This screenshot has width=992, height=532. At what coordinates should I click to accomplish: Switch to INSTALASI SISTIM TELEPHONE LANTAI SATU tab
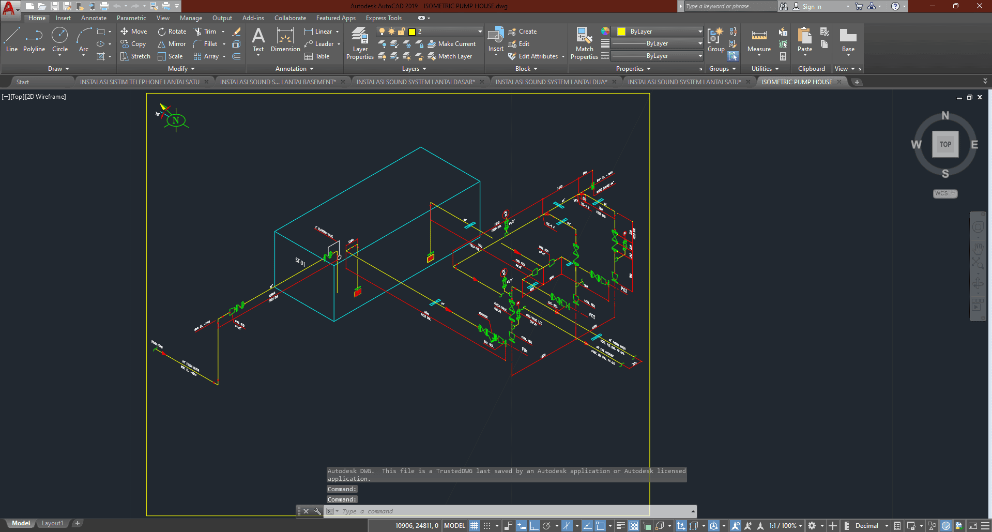pyautogui.click(x=140, y=82)
